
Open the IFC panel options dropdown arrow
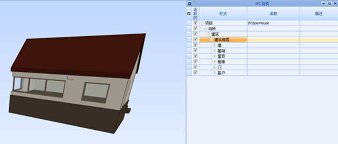pyautogui.click(x=323, y=3)
